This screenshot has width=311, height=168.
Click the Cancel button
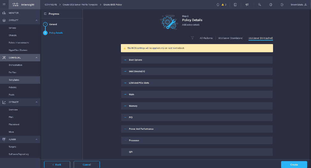[87, 164]
